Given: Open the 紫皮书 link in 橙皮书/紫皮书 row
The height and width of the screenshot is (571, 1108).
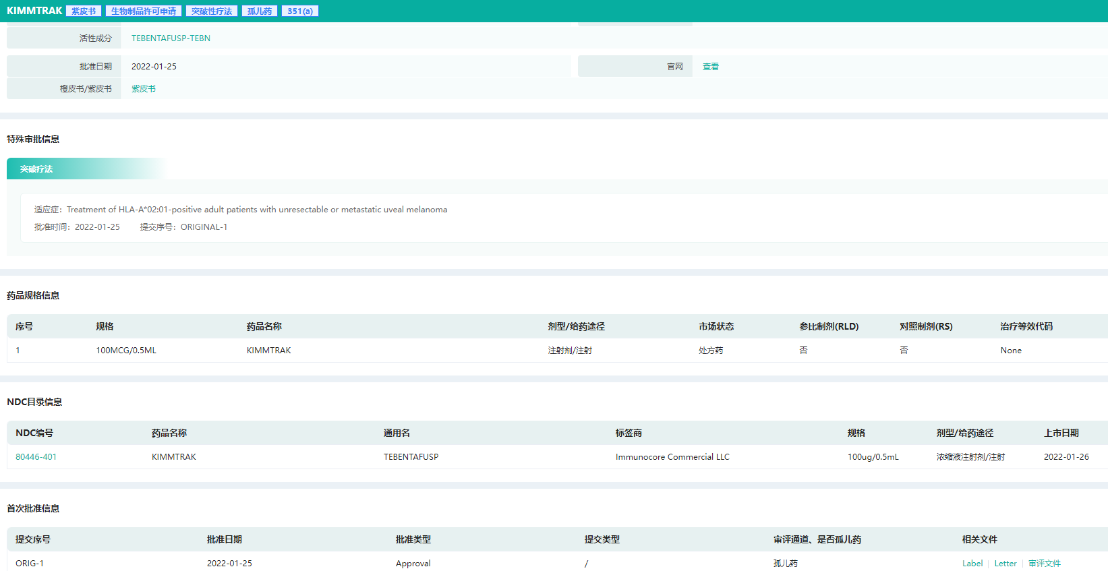Looking at the screenshot, I should tap(143, 89).
